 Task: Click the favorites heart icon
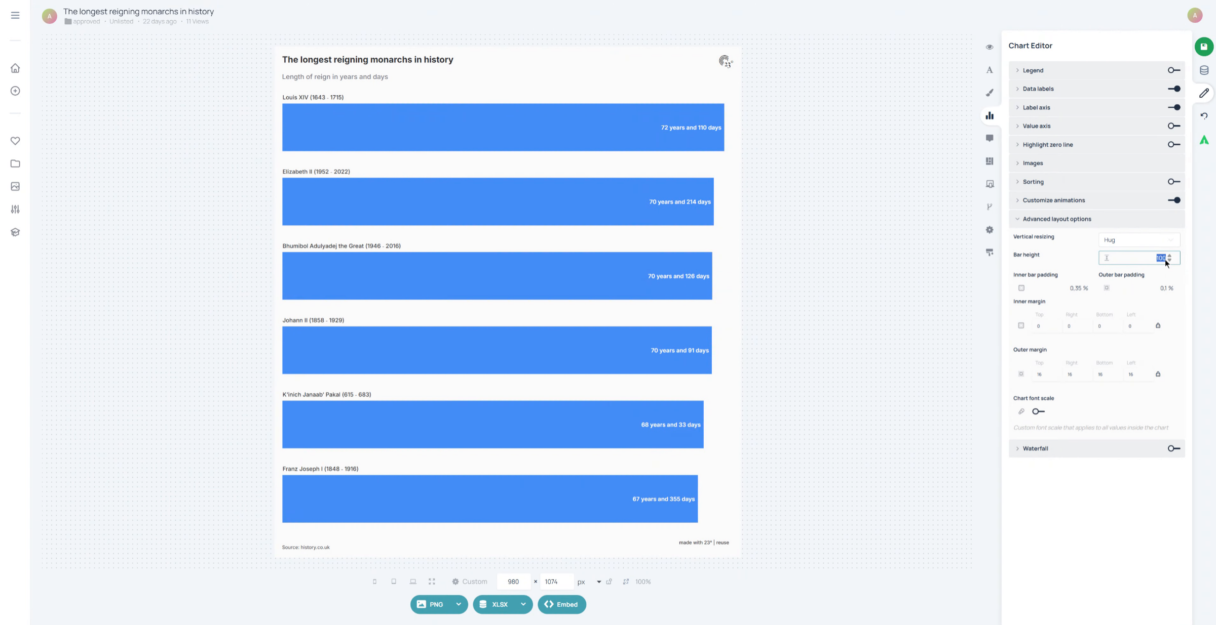point(15,141)
